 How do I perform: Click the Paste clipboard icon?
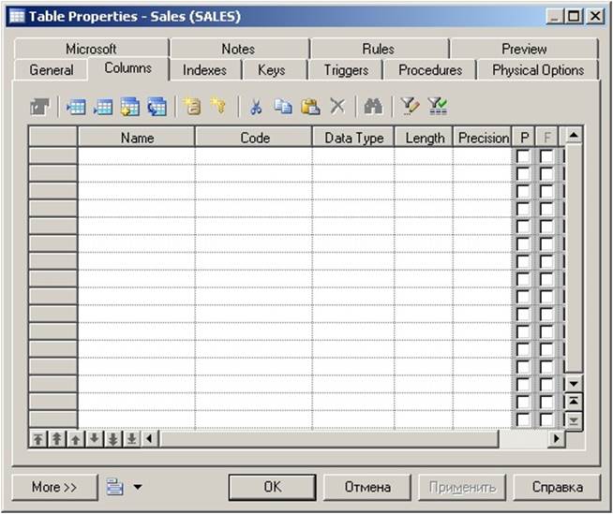310,106
